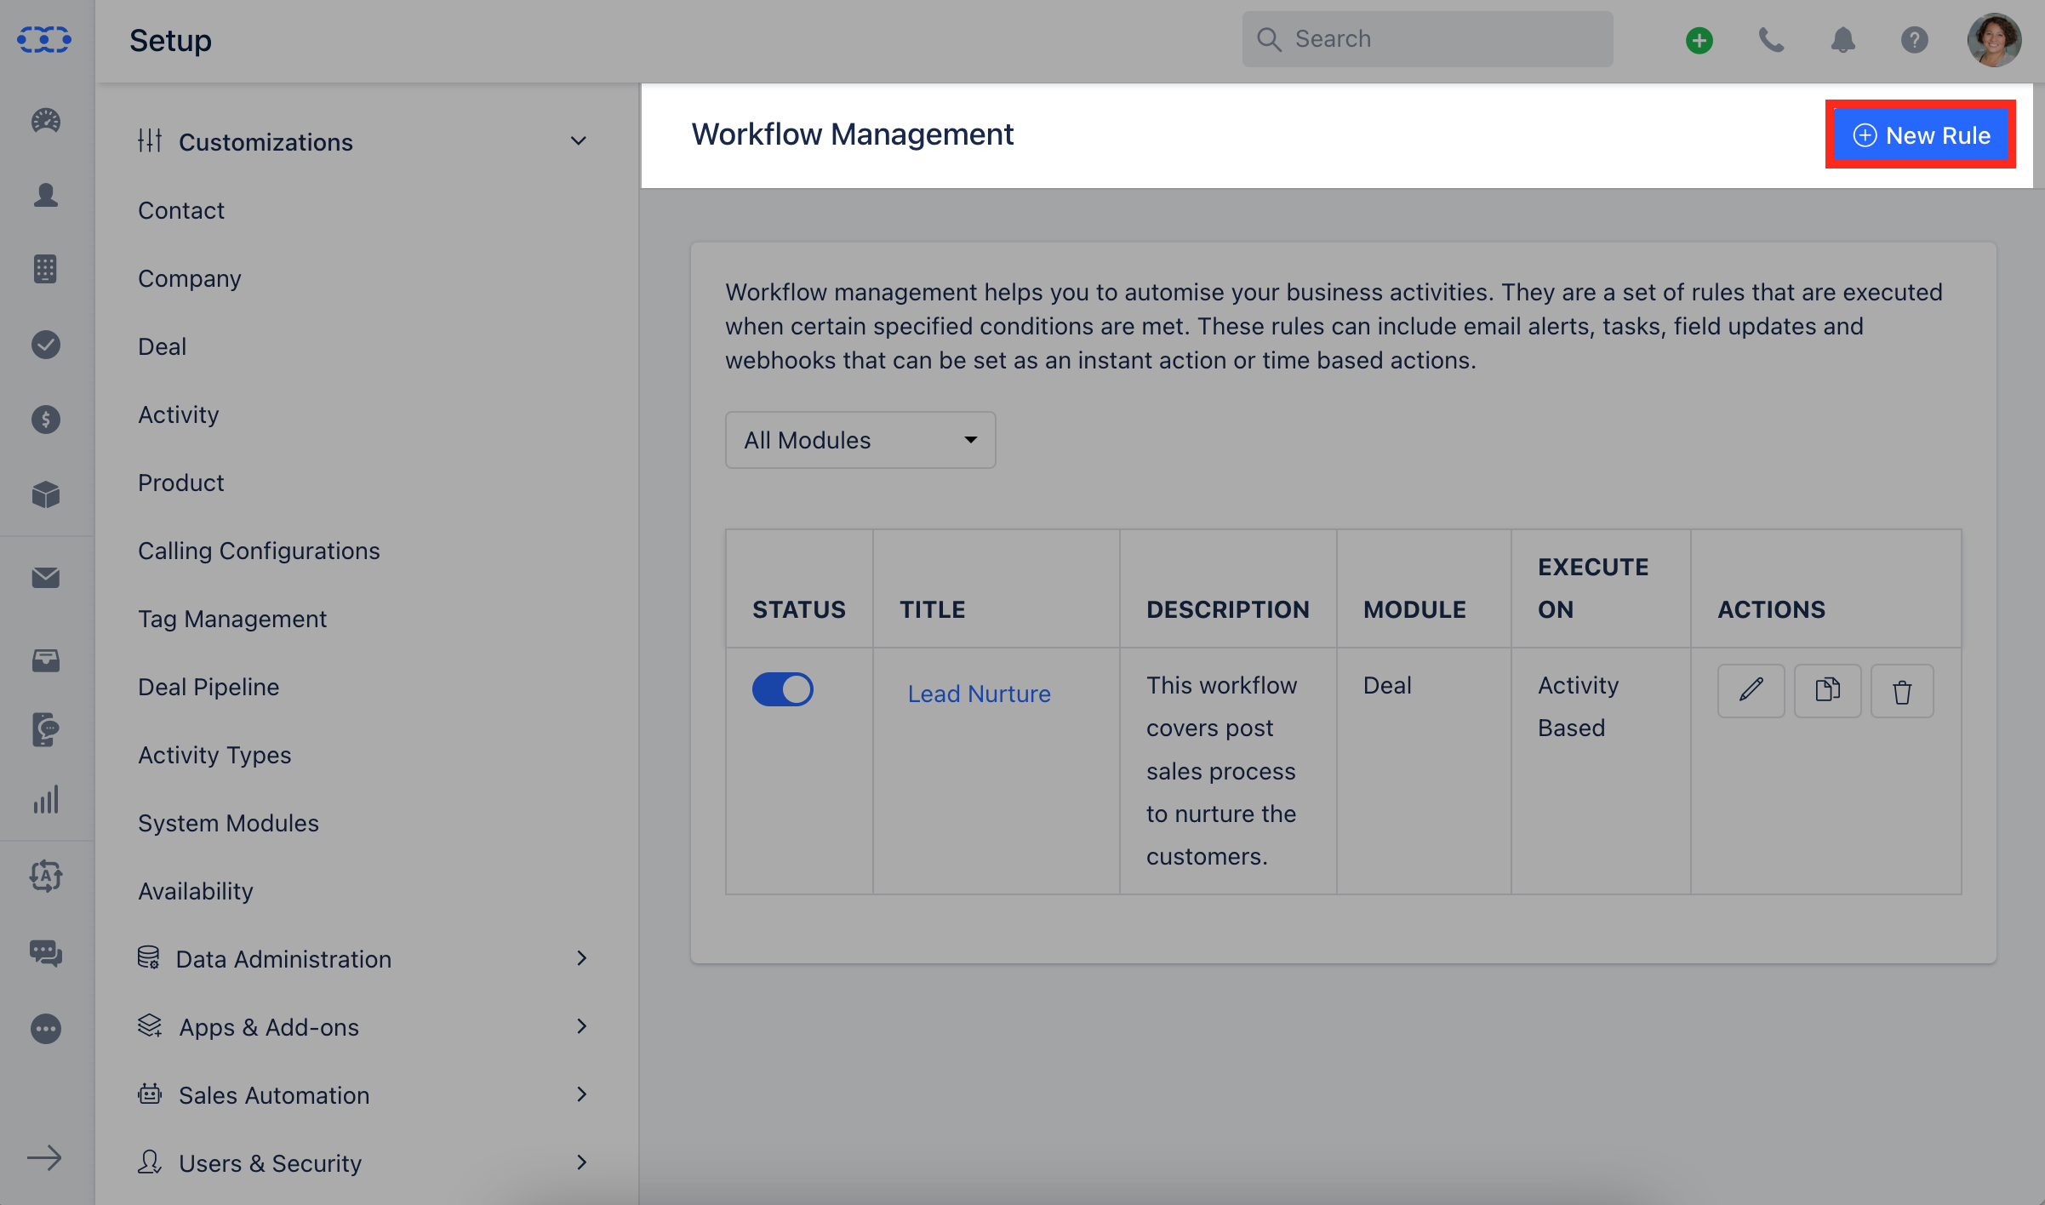Screen dimensions: 2045x1205
Task: Click the New Rule button
Action: pyautogui.click(x=1921, y=135)
